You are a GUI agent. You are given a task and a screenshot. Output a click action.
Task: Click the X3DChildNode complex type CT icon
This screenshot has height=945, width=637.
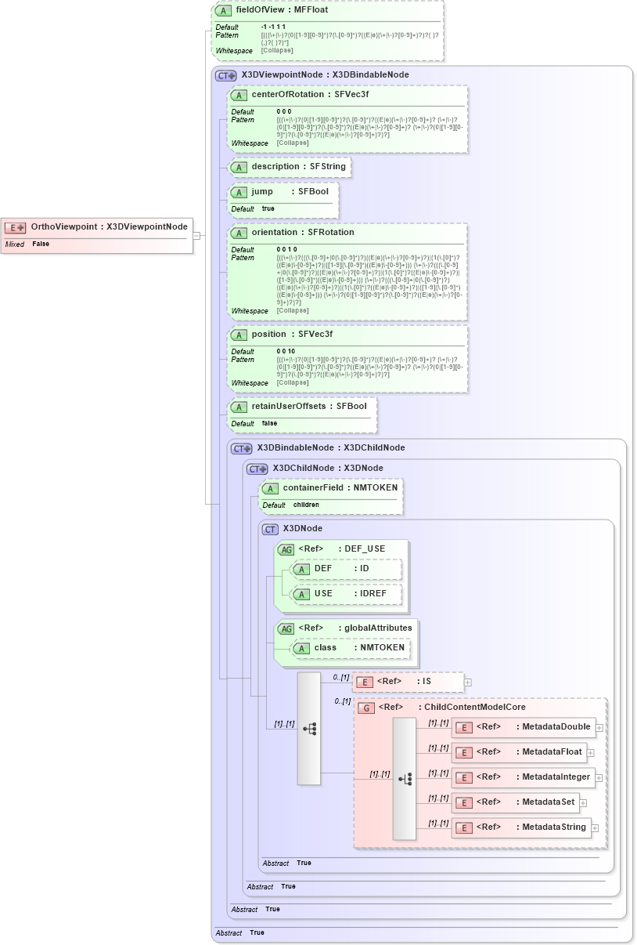click(257, 469)
